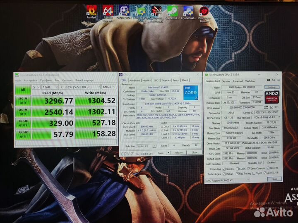This screenshot has width=298, height=223.
Task: Click the Bus Interface question mark in GPU-Z
Action: click(279, 117)
